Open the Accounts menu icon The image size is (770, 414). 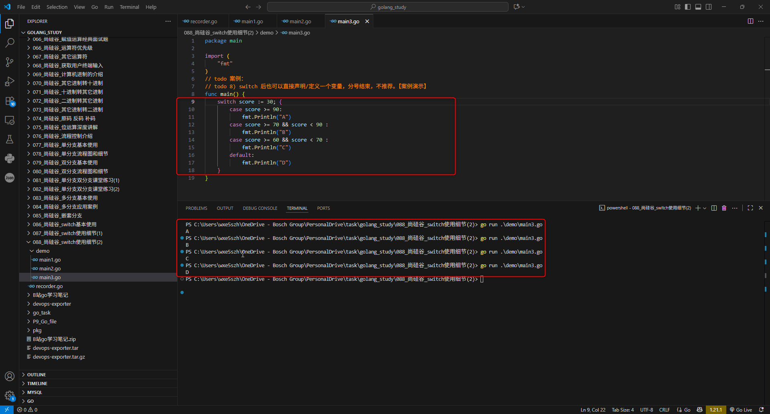(10, 376)
